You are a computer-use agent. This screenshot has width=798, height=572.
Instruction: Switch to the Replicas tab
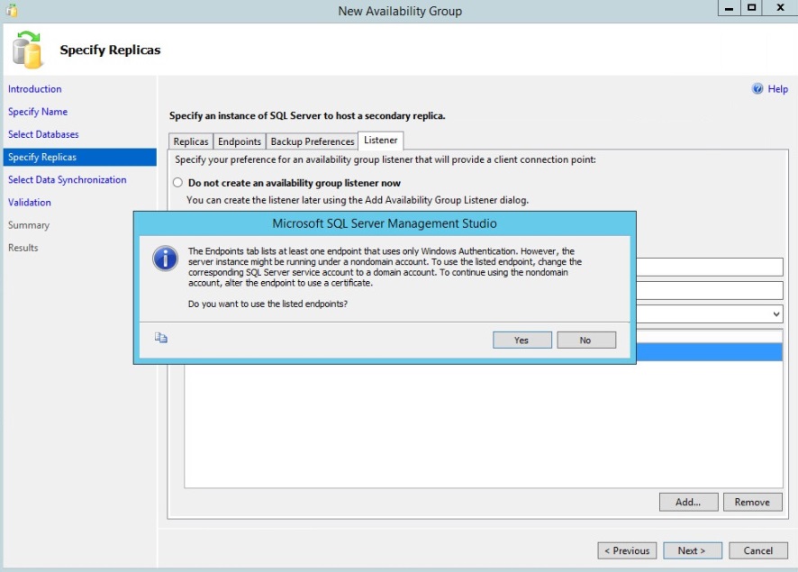191,141
